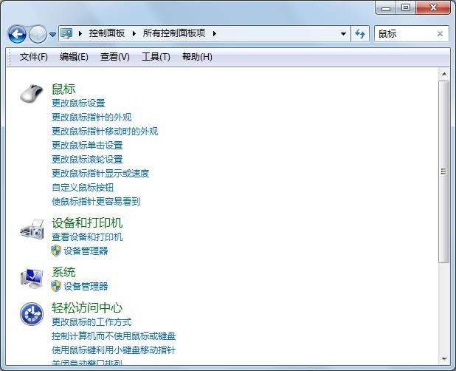Open 使用鼠标键利用小键盘移动指针 link
Screen dimensions: 456x371
click(x=114, y=350)
